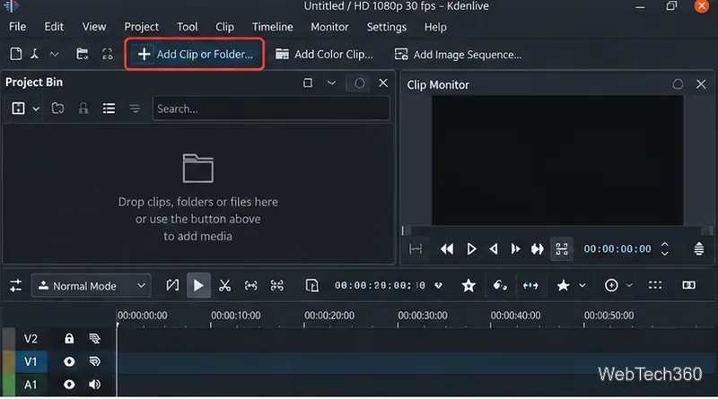Click Add Clip or Folder button

(x=195, y=54)
